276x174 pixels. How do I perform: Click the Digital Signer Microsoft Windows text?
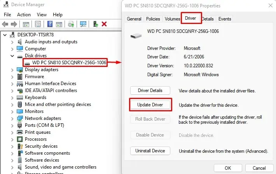(x=201, y=75)
